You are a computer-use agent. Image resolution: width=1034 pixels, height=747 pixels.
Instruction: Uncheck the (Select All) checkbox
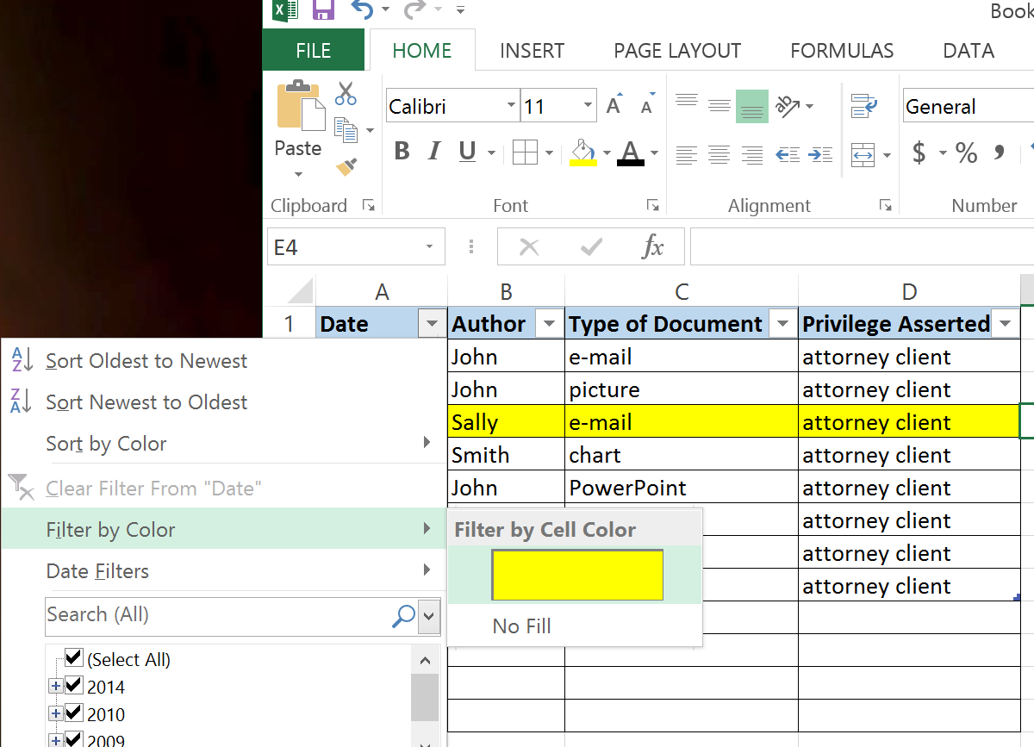coord(73,658)
